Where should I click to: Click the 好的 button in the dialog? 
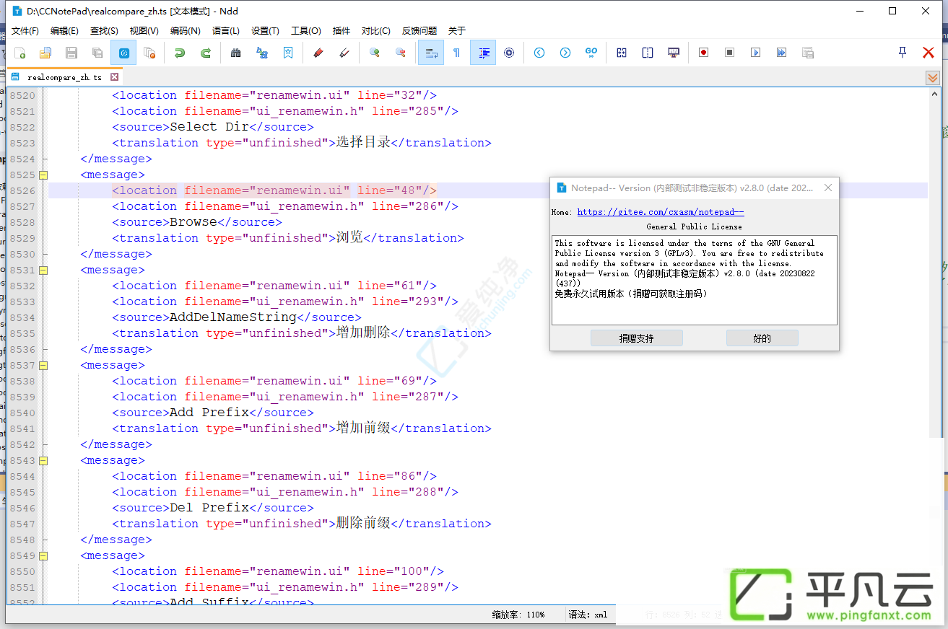(x=762, y=338)
